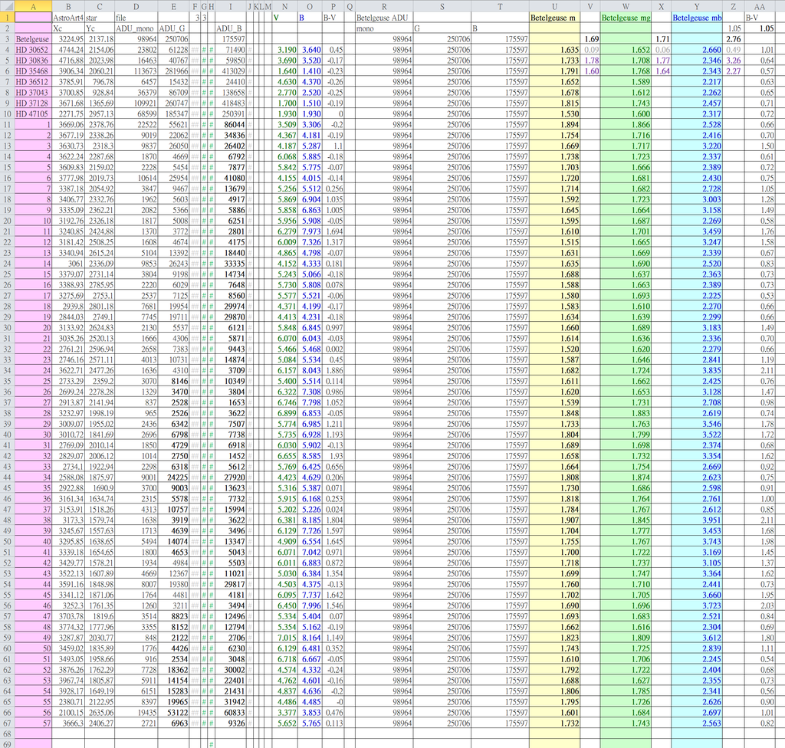Screen dimensions: 785x748
Task: Click the '1.69' value in row 3
Action: click(x=590, y=39)
